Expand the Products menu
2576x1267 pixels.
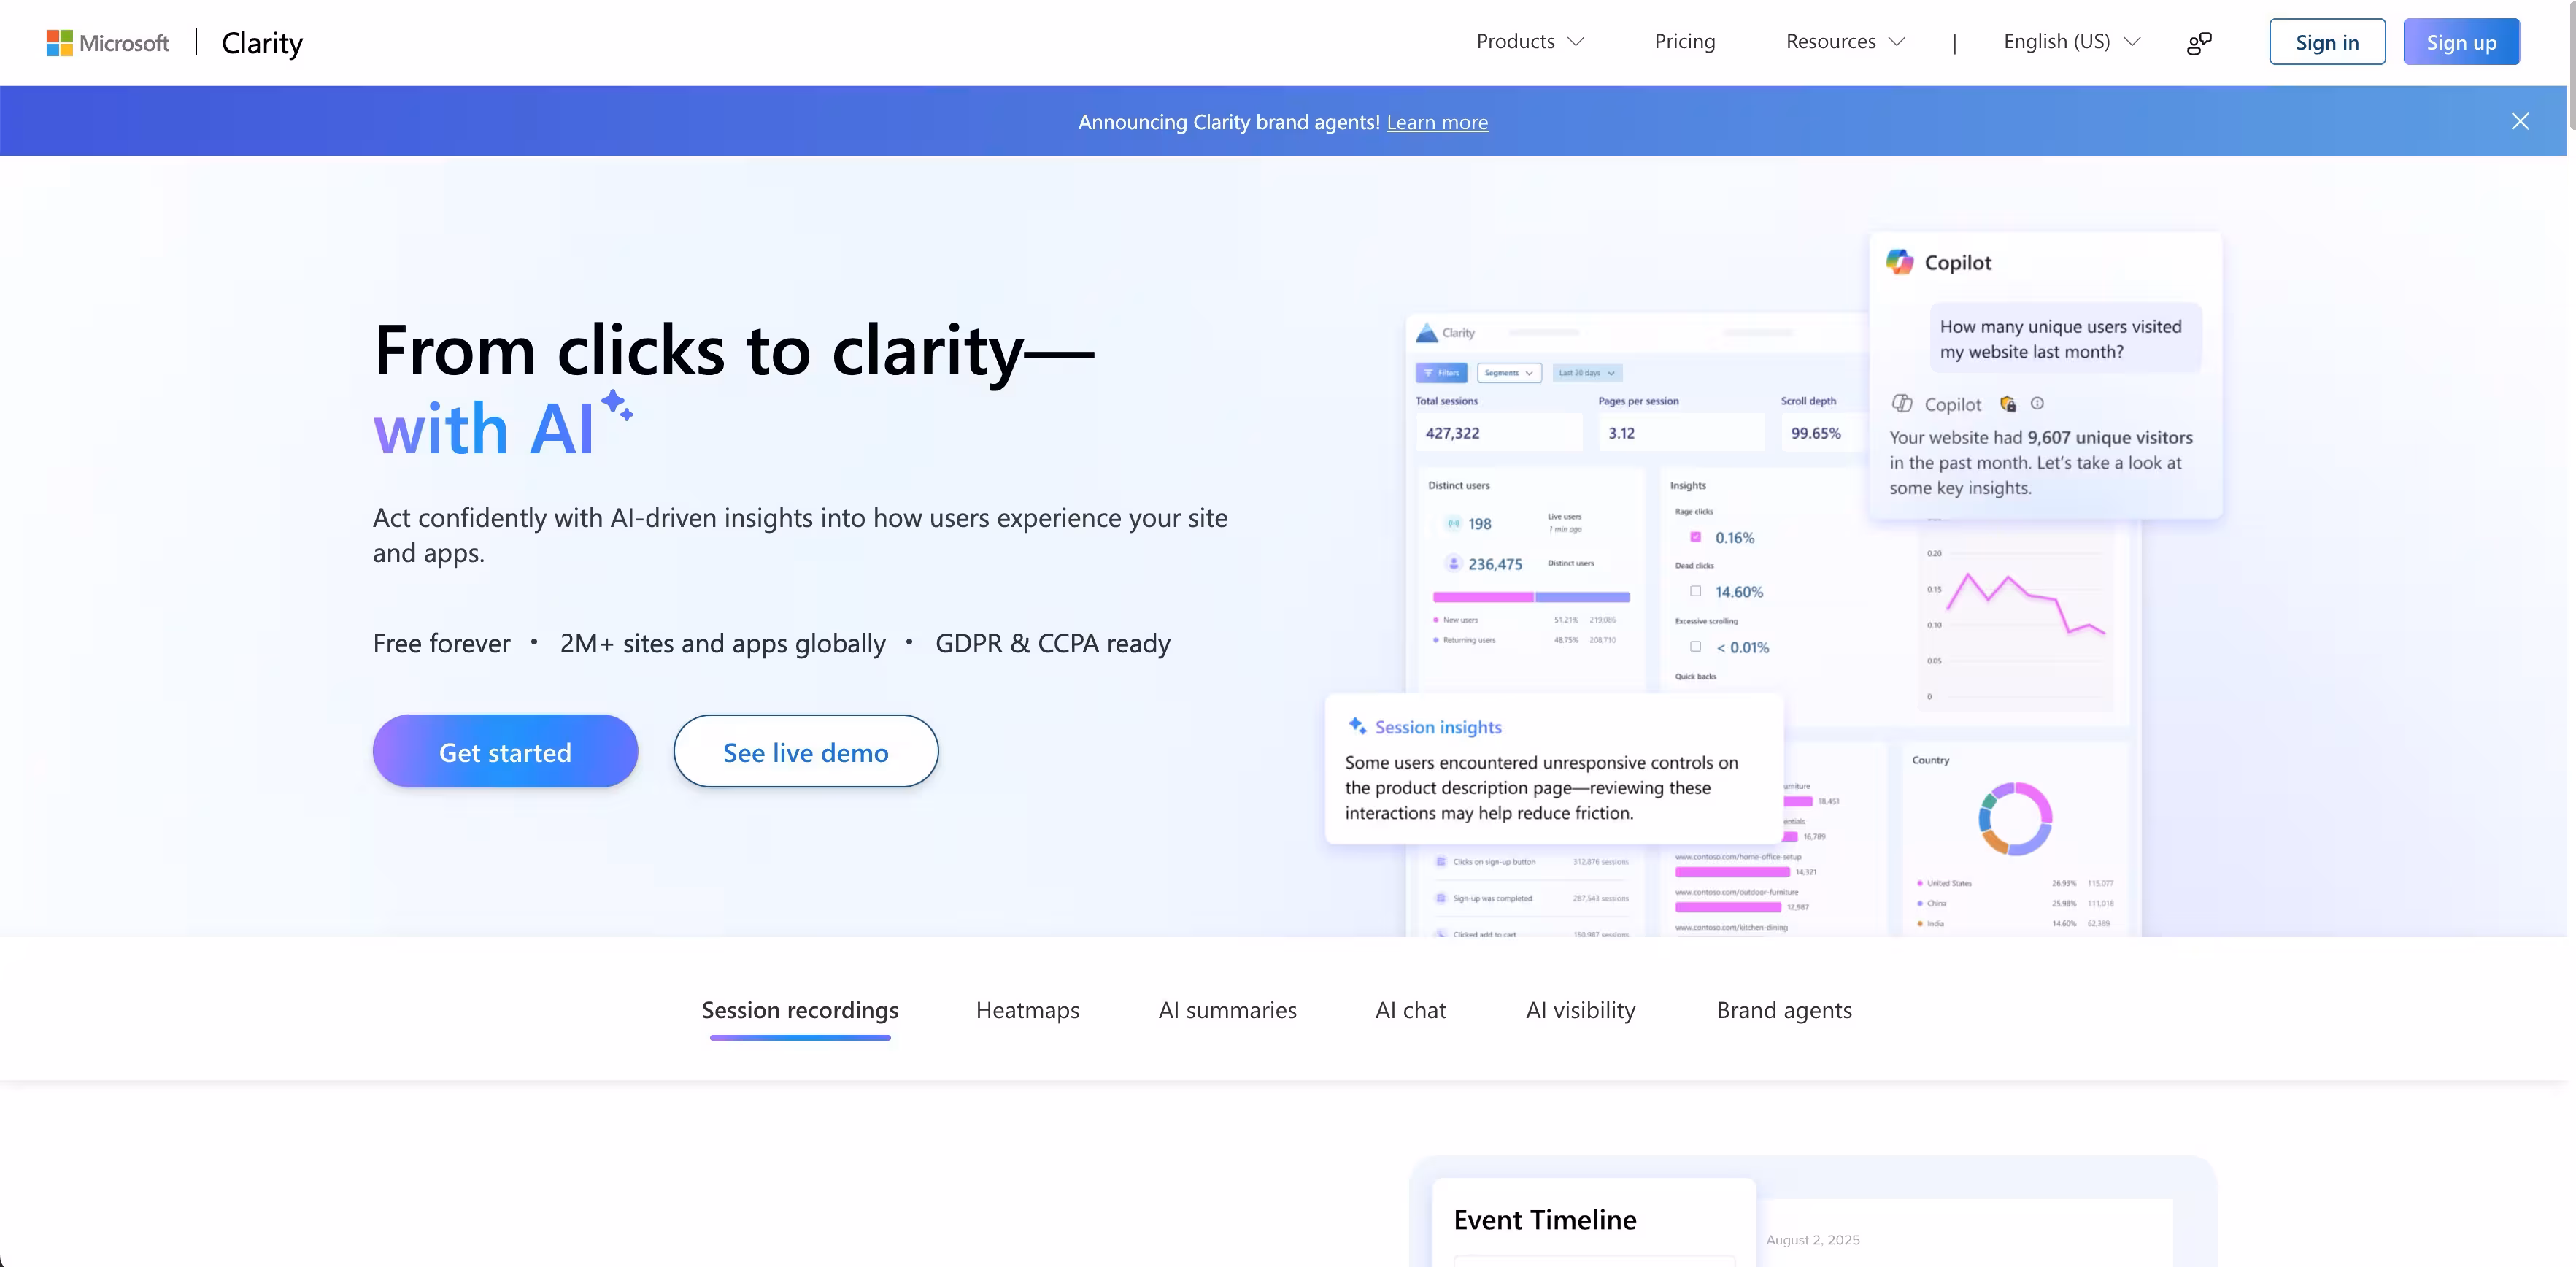pyautogui.click(x=1530, y=42)
